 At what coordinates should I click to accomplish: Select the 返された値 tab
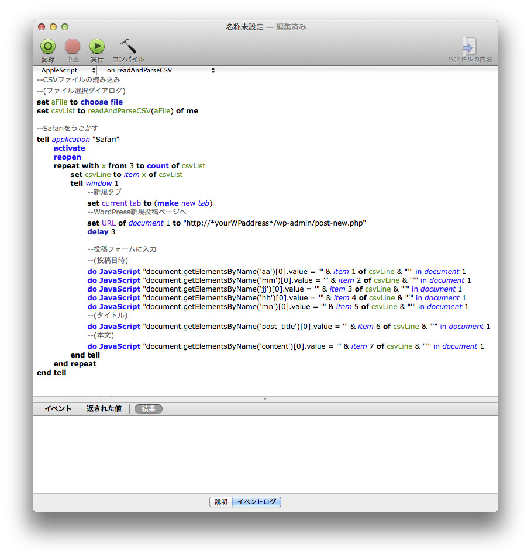[103, 408]
